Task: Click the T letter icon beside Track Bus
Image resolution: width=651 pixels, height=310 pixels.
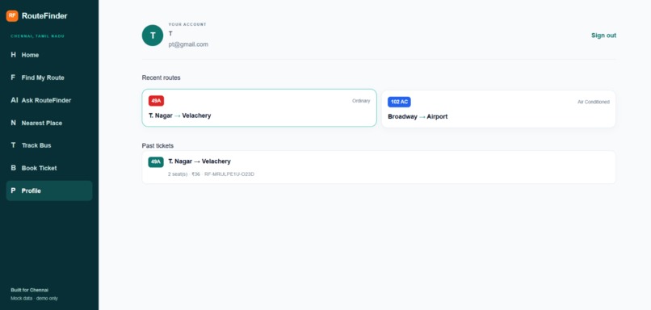Action: [13, 145]
